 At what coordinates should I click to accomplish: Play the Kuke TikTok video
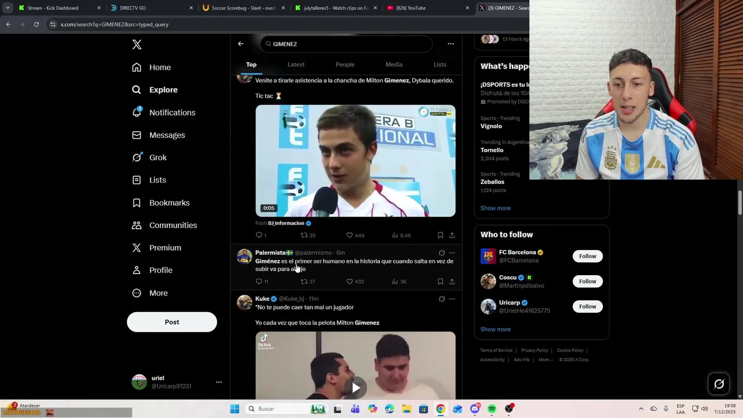coord(355,387)
